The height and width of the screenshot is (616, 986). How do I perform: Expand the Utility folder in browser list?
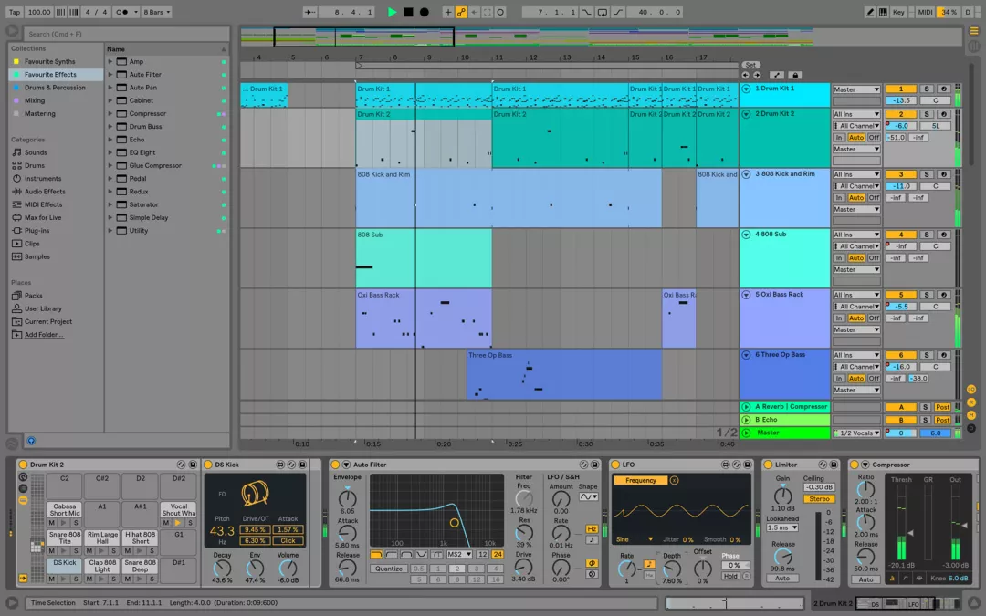pyautogui.click(x=110, y=231)
